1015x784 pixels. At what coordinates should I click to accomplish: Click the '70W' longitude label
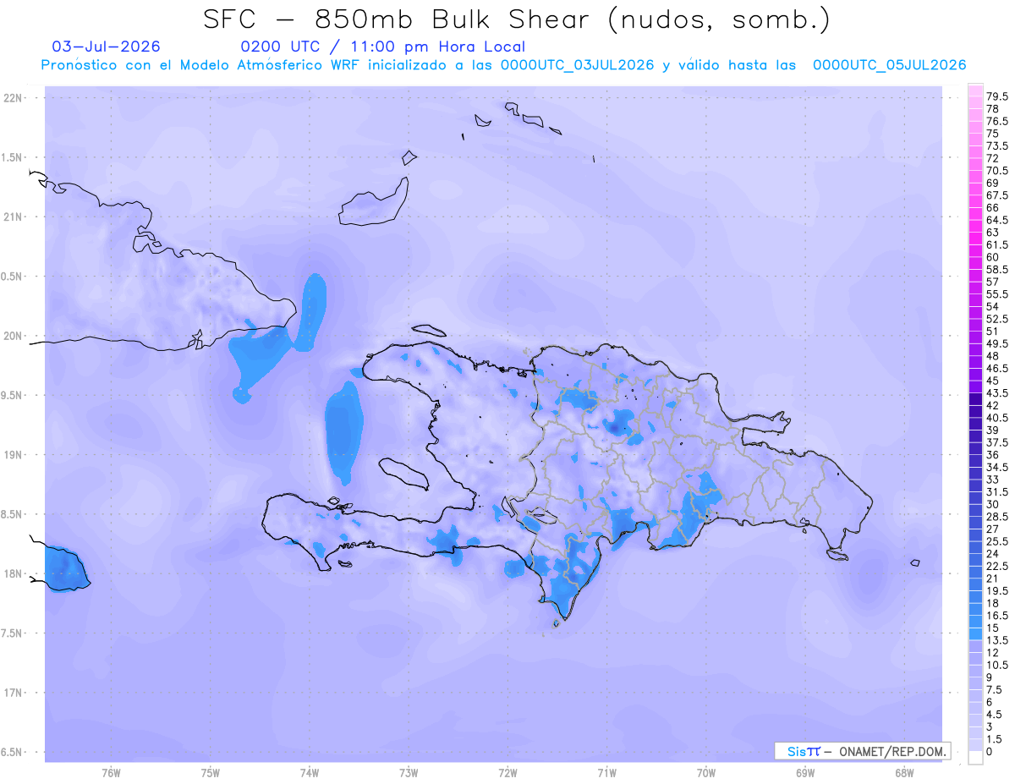click(706, 773)
